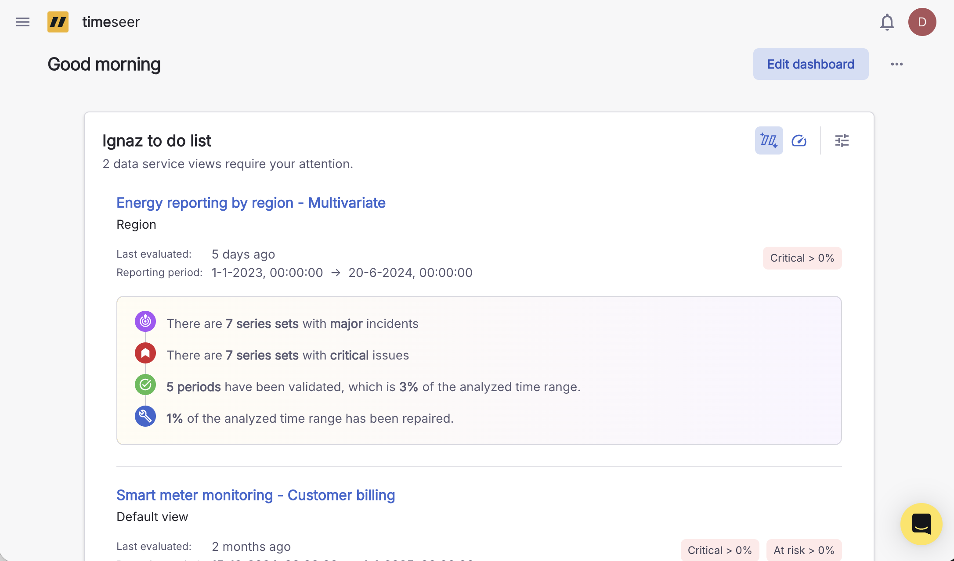Open Energy reporting by region - Multivariate
The width and height of the screenshot is (954, 561).
[x=251, y=203]
